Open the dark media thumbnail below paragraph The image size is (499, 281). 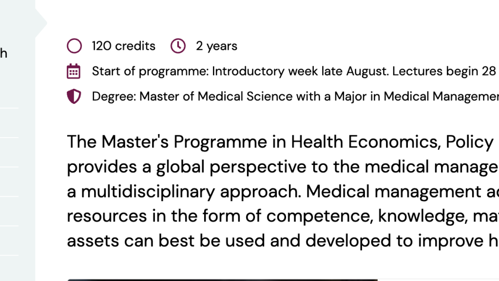tap(222, 280)
